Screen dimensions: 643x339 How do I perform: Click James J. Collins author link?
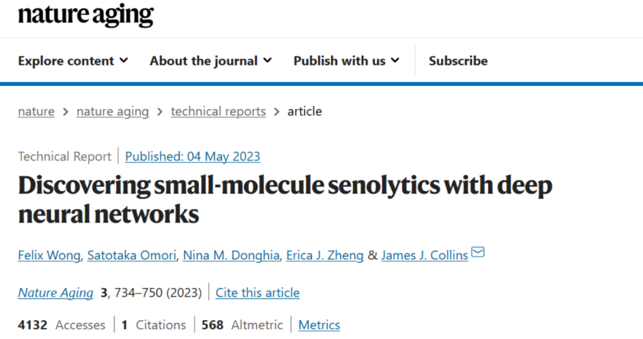tap(424, 255)
